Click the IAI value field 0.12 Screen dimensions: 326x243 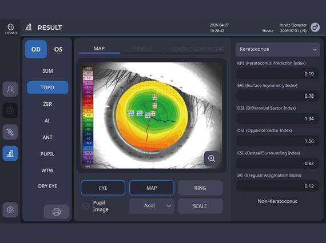click(278, 186)
